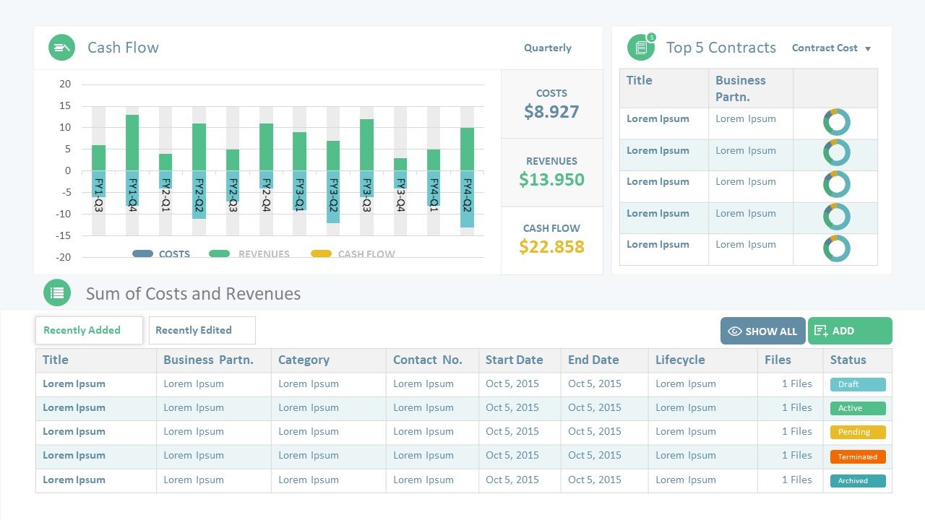Click first contract row donut chart

click(836, 122)
